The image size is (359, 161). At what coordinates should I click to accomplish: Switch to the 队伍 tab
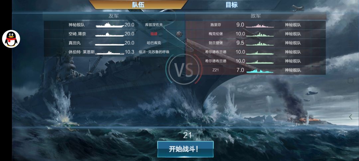tap(138, 5)
